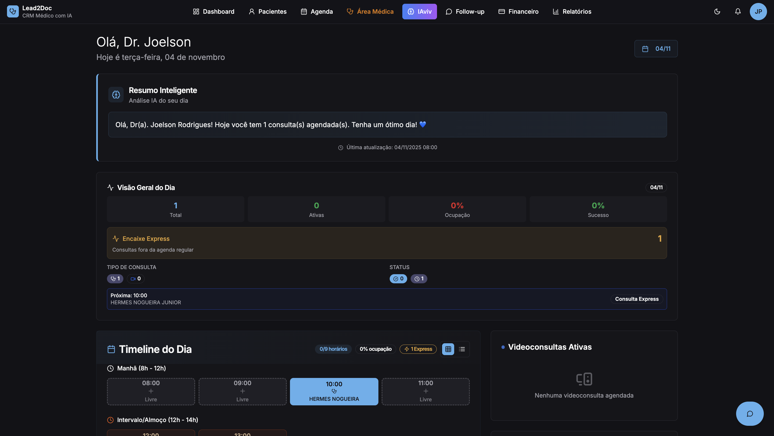Open JP user avatar menu

(x=758, y=11)
